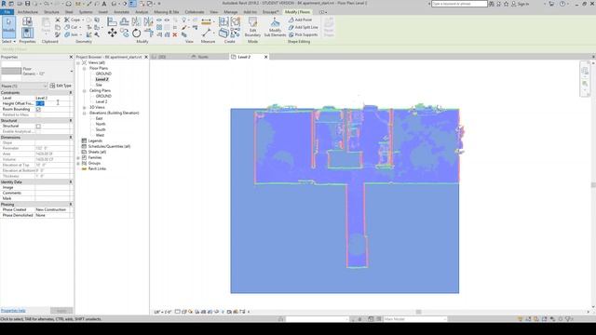The height and width of the screenshot is (335, 596).
Task: Open the Manage ribbon tab
Action: click(x=230, y=12)
